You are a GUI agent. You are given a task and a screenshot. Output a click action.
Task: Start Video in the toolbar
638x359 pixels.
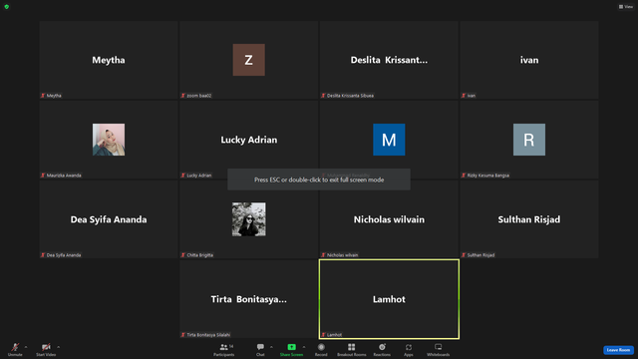pos(46,349)
